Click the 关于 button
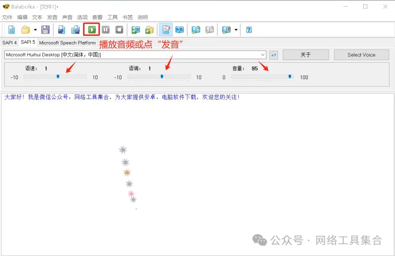Image resolution: width=395 pixels, height=256 pixels. pos(305,55)
